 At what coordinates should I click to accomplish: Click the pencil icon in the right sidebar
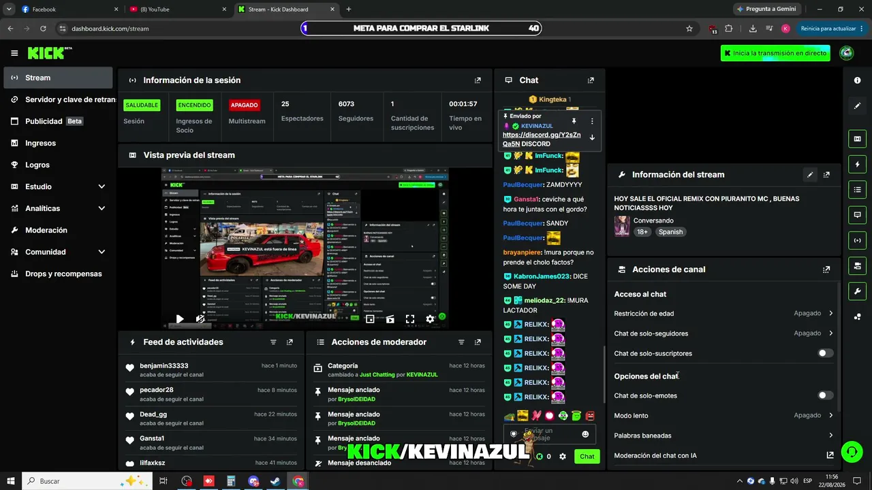click(x=857, y=105)
